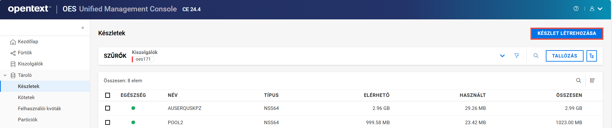Open Felhasználói kvóták menu item
Image resolution: width=612 pixels, height=128 pixels.
point(40,109)
